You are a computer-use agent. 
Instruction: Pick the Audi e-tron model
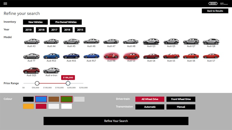click(51, 71)
